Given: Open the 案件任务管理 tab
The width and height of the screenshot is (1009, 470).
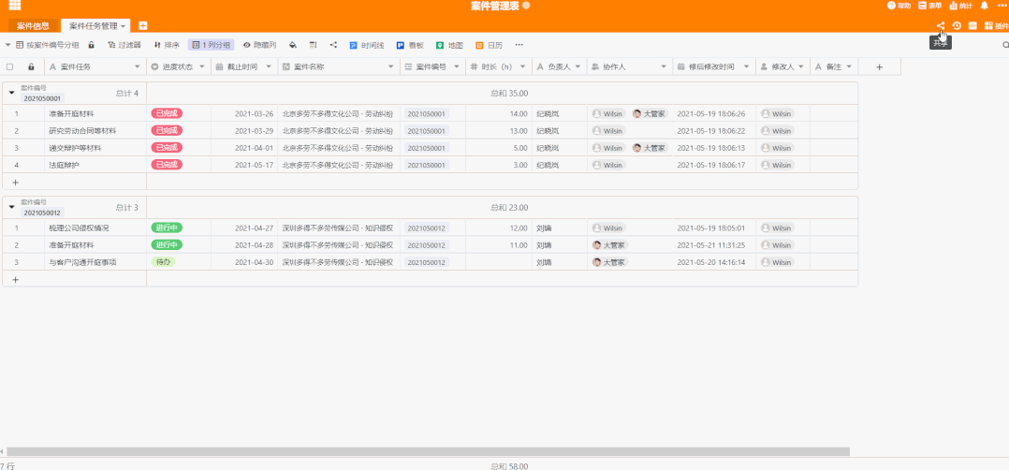Looking at the screenshot, I should (94, 26).
